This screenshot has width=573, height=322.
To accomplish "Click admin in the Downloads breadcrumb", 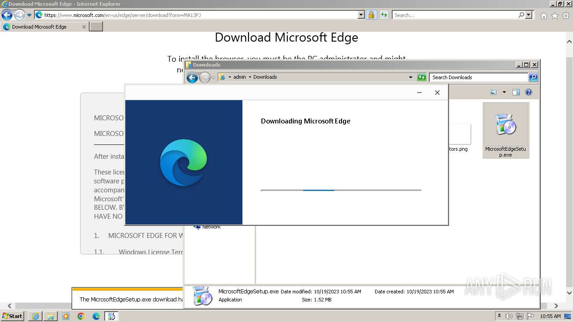I will tap(239, 77).
